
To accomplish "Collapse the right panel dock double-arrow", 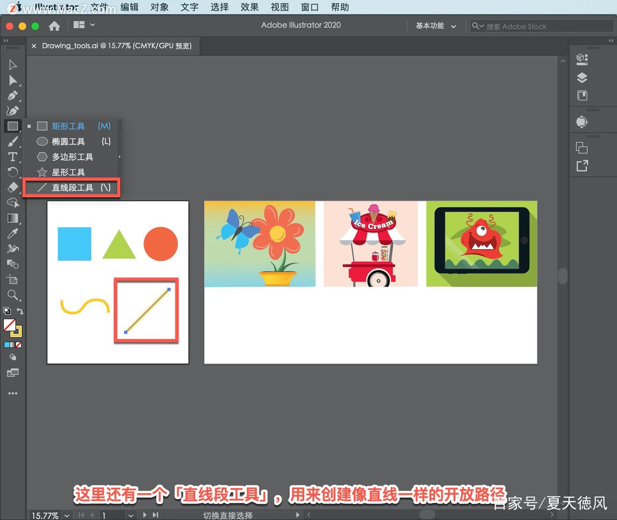I will coord(611,41).
